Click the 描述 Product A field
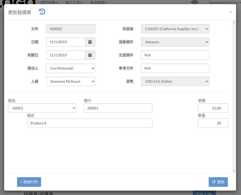Viewport: 241px width, 195px height. (90, 123)
